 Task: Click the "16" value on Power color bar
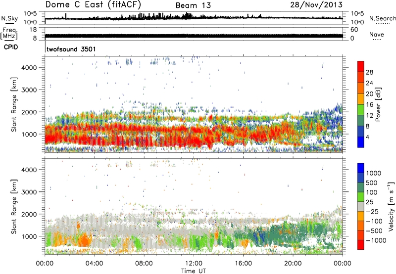point(369,105)
